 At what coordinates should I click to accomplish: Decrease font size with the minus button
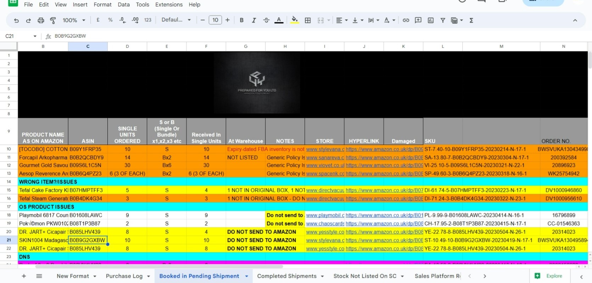pos(202,20)
